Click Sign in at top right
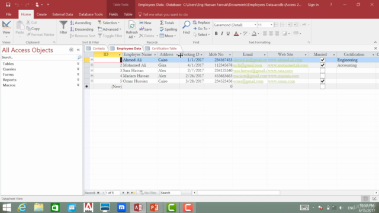 313,5
